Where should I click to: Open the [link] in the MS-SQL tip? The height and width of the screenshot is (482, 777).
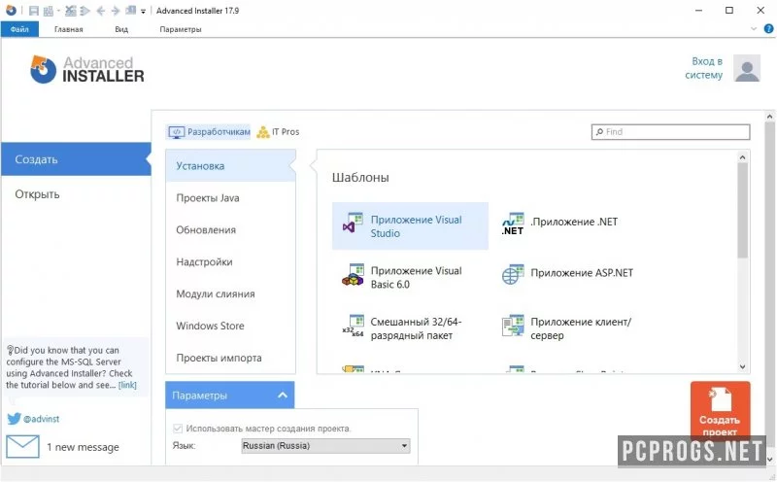click(127, 385)
